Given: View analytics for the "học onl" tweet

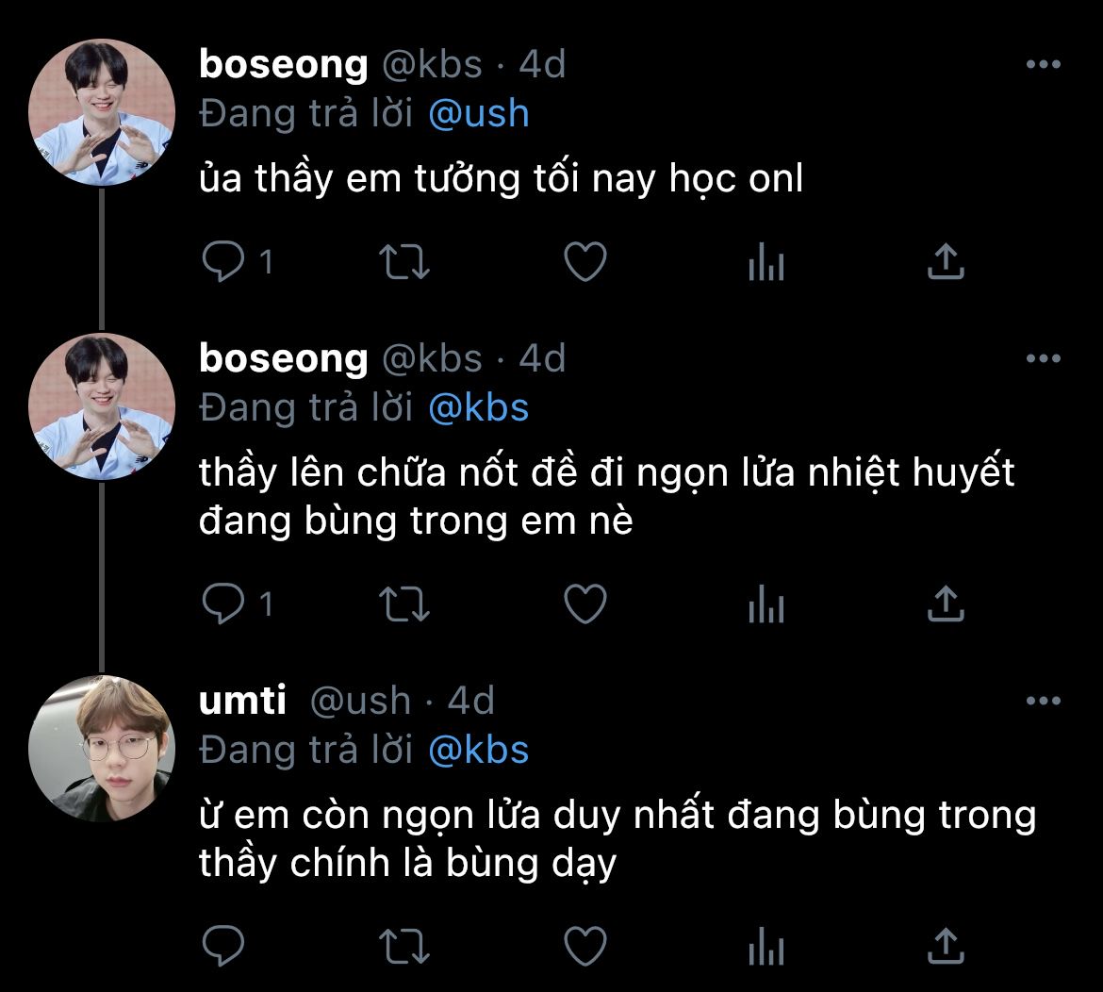Looking at the screenshot, I should tap(766, 264).
